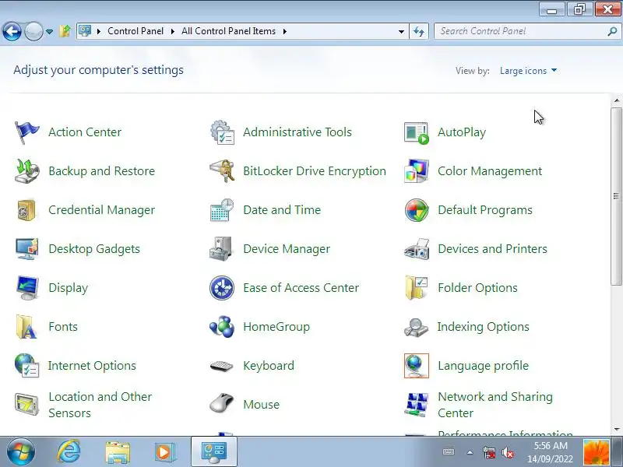The height and width of the screenshot is (467, 623).
Task: Click the Keyboard link text
Action: click(x=269, y=366)
